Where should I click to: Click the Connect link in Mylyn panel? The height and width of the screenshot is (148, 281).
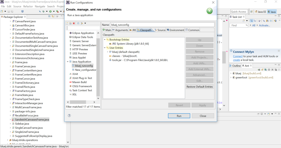pyautogui.click(x=238, y=56)
